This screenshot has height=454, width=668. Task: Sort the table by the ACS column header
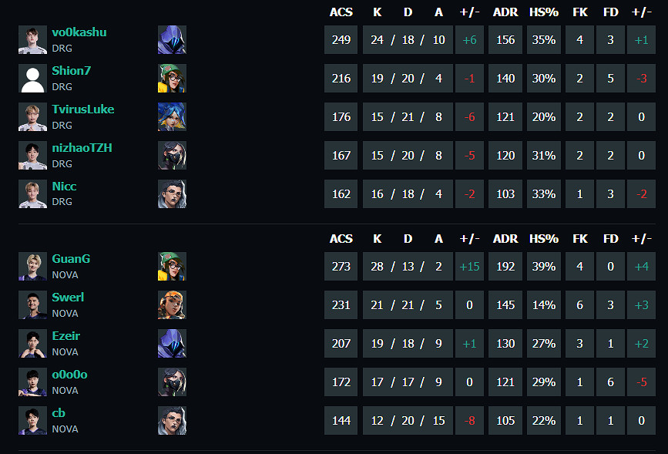coord(341,12)
